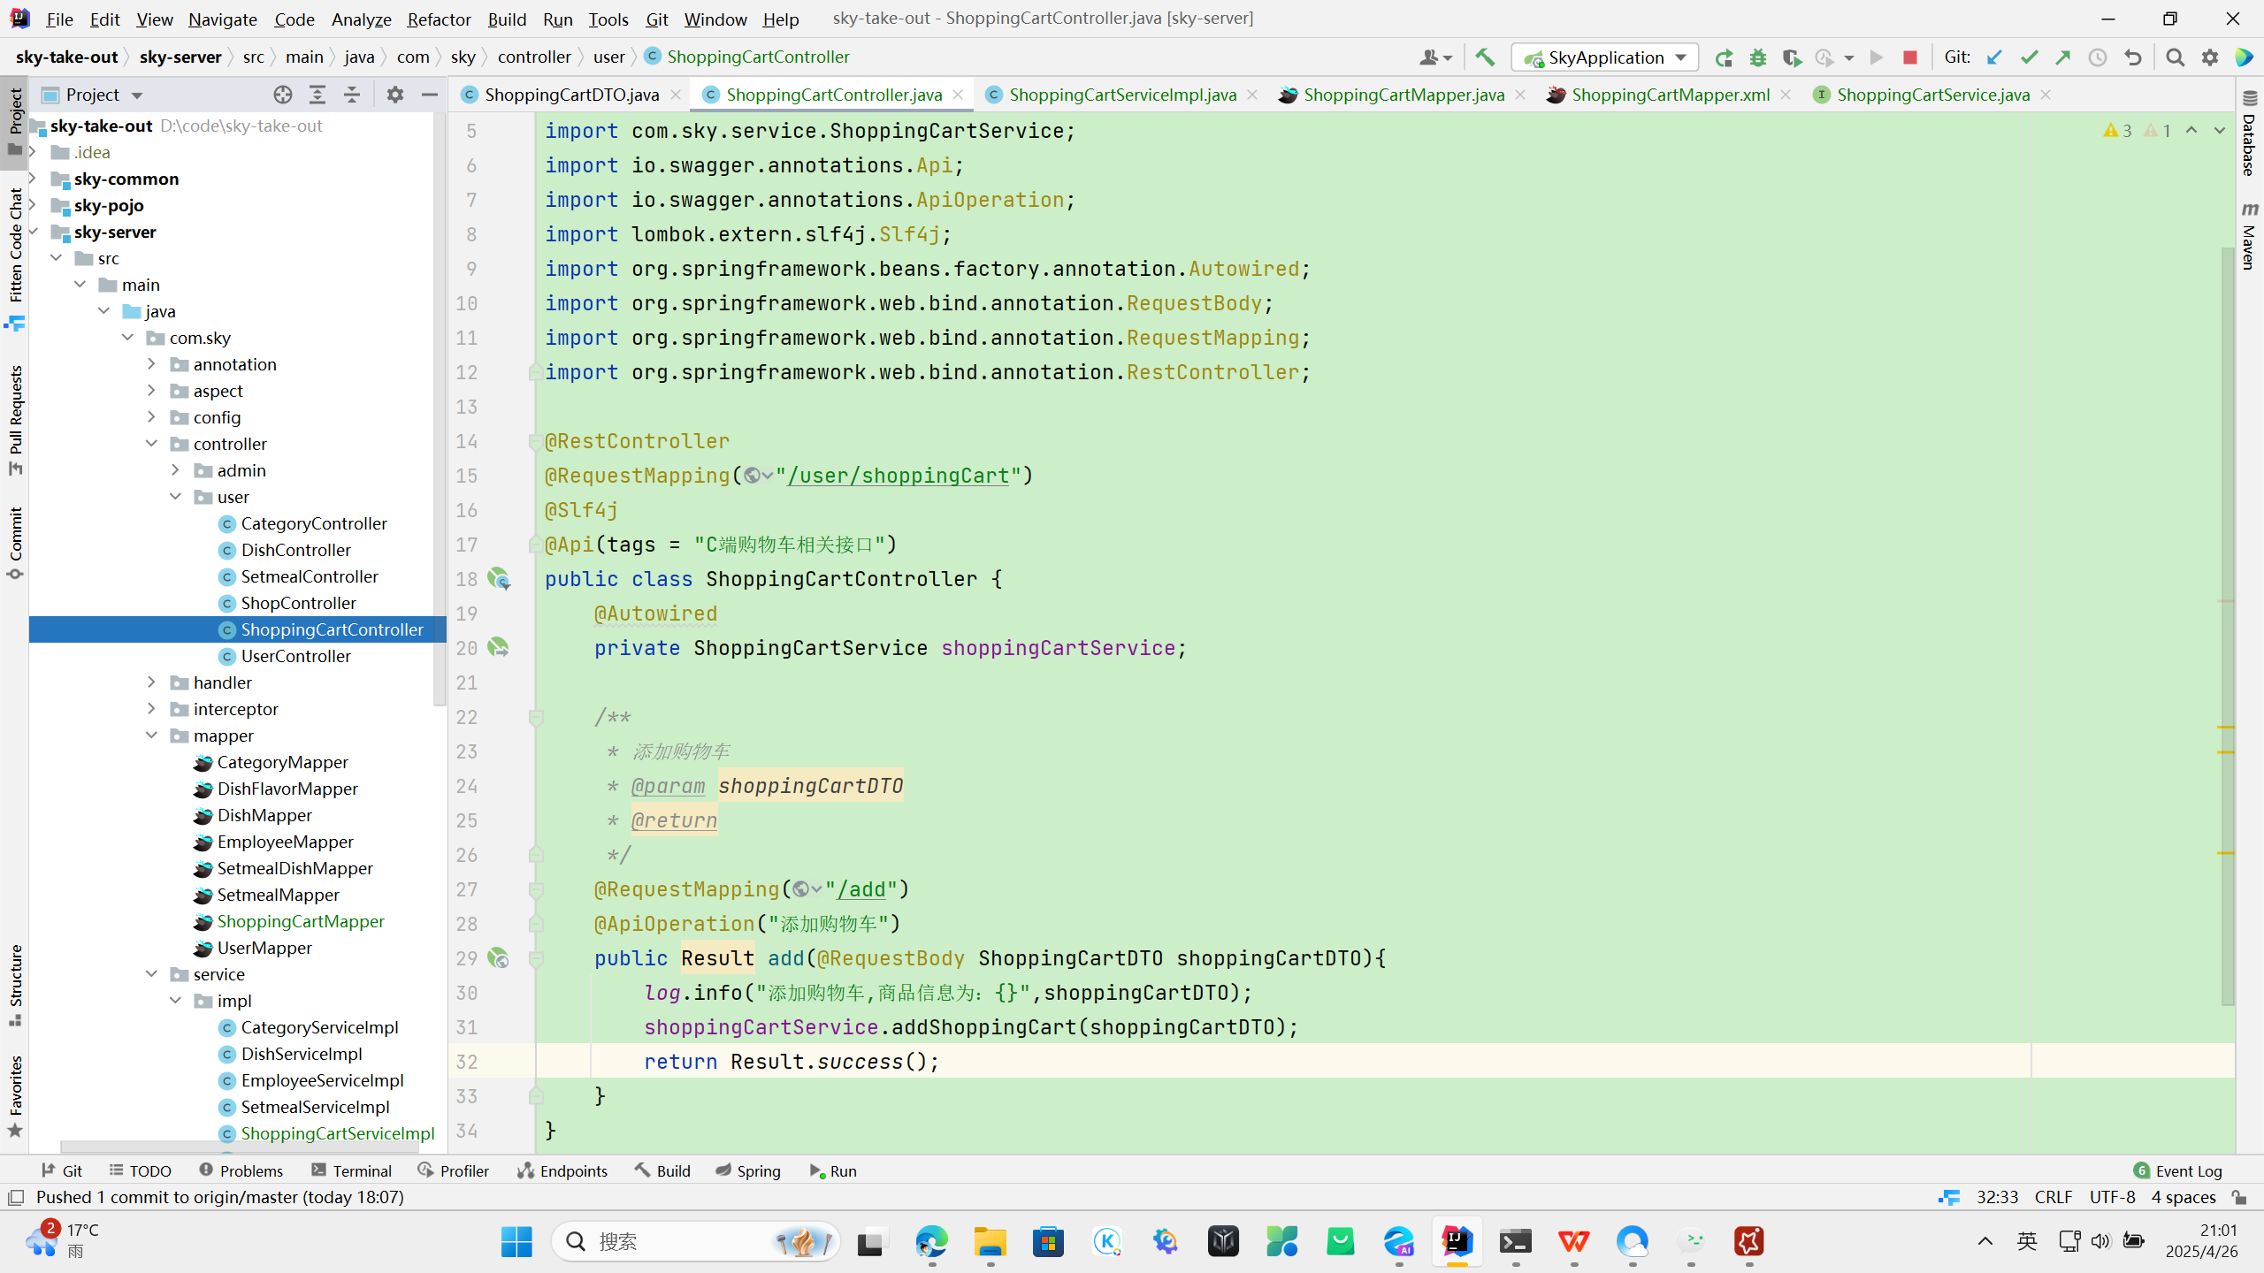Open Search Everywhere magnifier icon
This screenshot has width=2264, height=1273.
pyautogui.click(x=2175, y=57)
